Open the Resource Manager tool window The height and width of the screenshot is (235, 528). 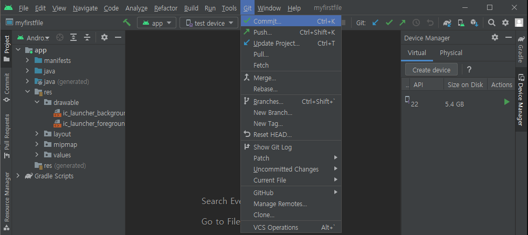pos(7,201)
